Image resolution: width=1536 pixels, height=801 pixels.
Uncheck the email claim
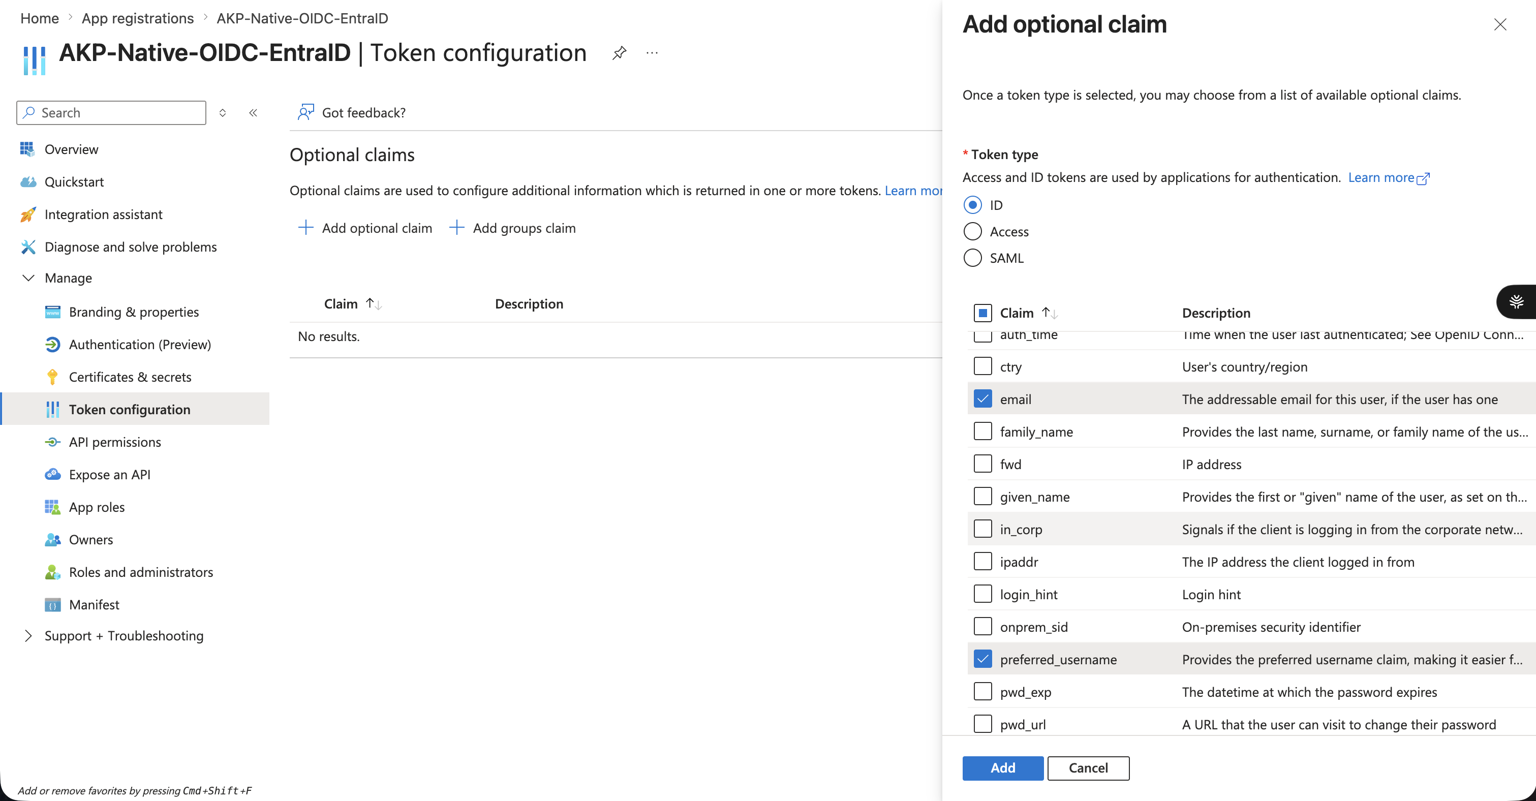coord(982,398)
